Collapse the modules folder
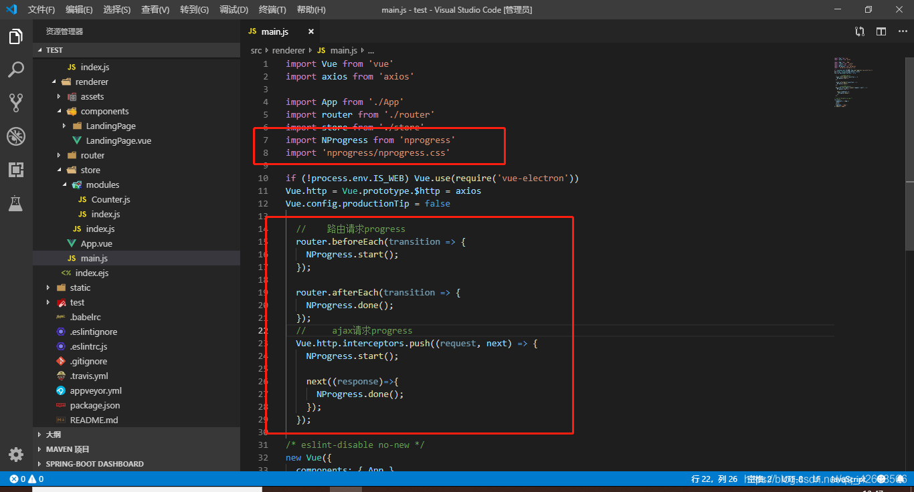Screen dimensions: 914x492 (65, 184)
